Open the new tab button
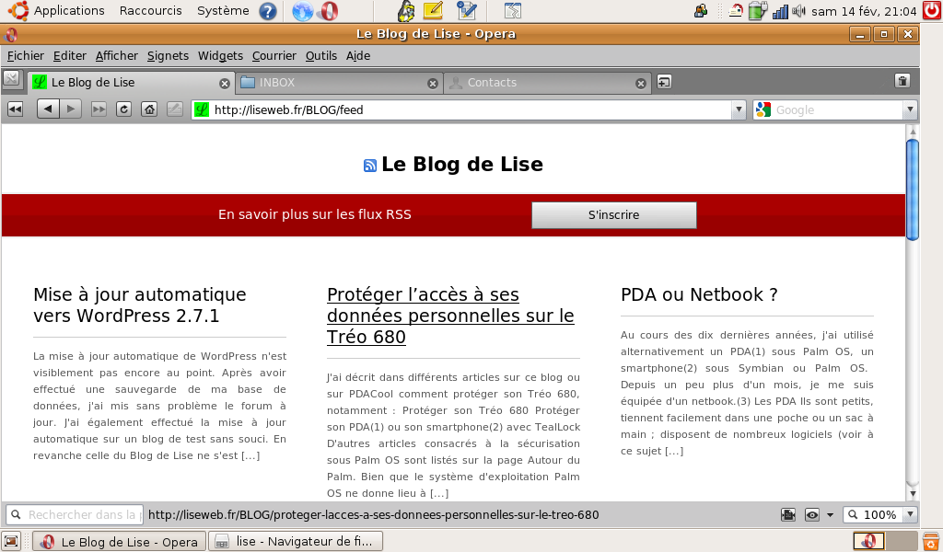943x552 pixels. 663,83
